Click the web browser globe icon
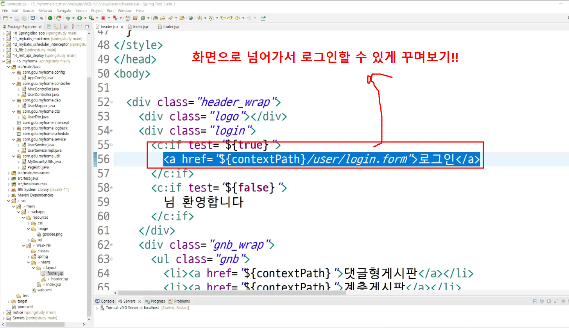This screenshot has width=569, height=328. pyautogui.click(x=191, y=18)
